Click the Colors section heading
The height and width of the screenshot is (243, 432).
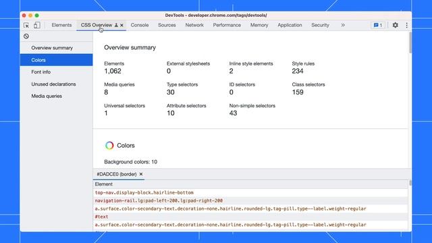[x=126, y=146]
